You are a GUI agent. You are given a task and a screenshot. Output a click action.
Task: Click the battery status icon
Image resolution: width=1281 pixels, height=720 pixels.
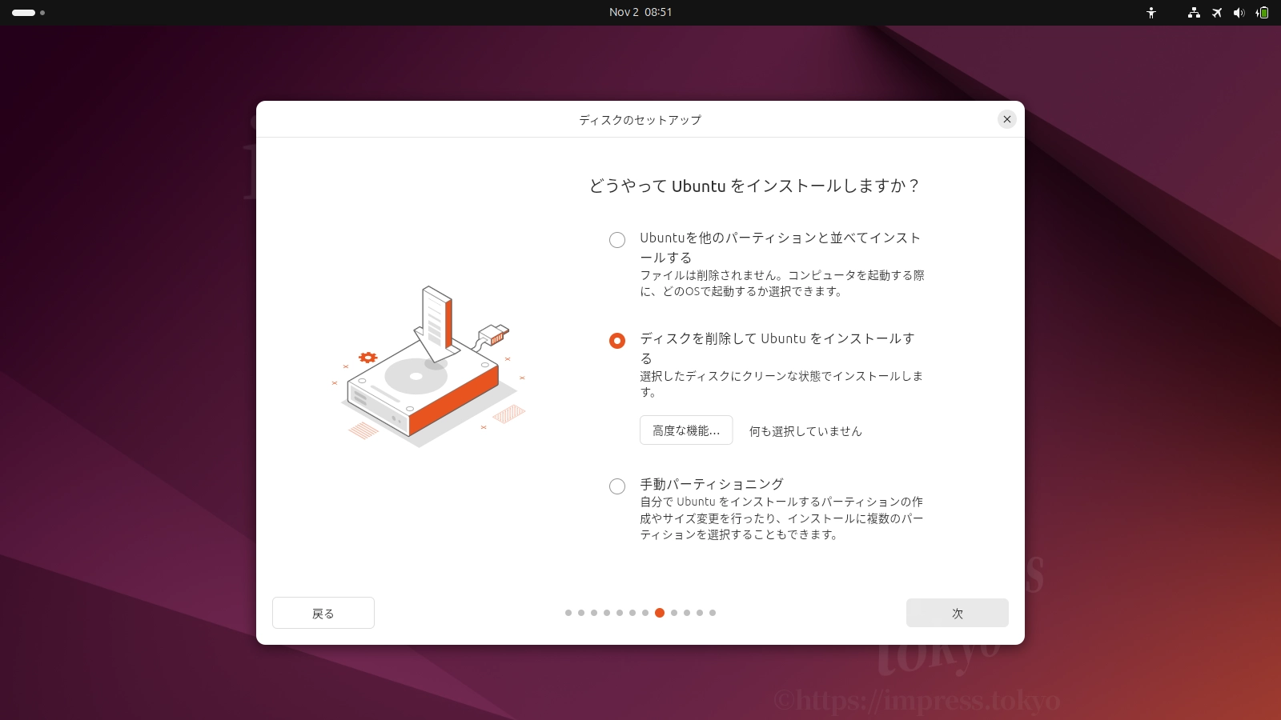1263,13
